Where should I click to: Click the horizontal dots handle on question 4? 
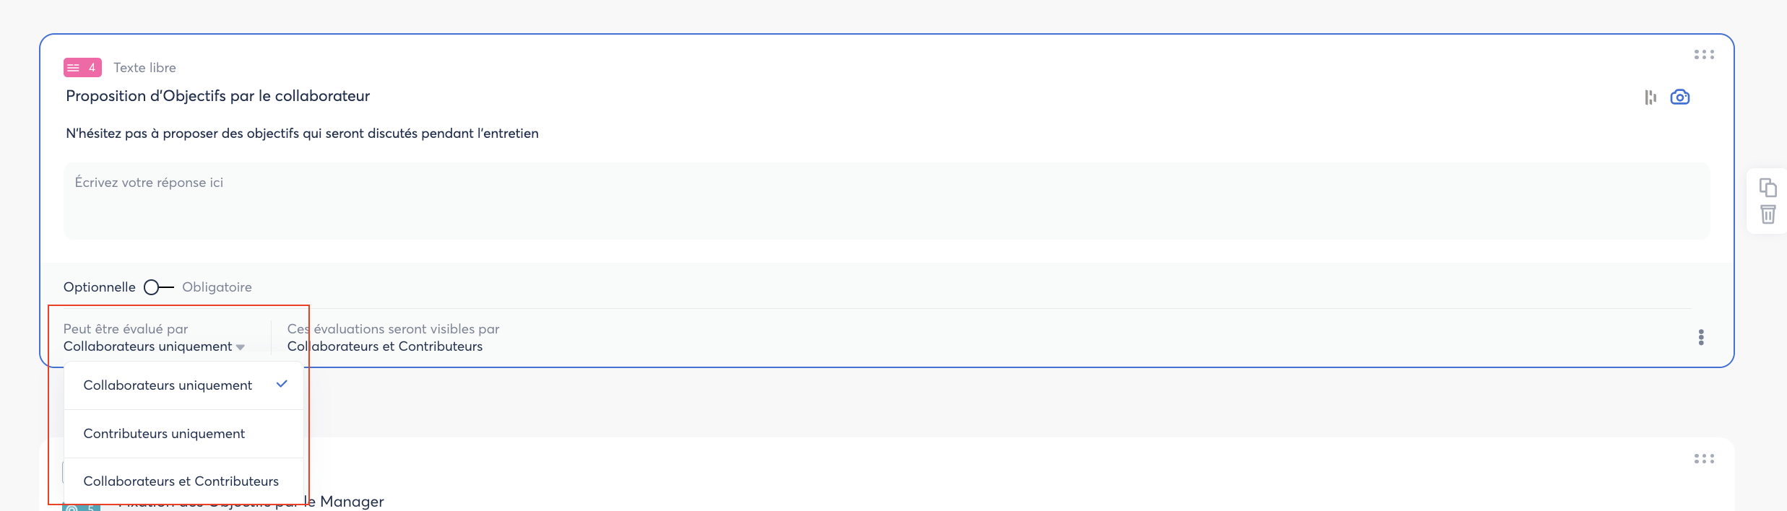point(1704,55)
